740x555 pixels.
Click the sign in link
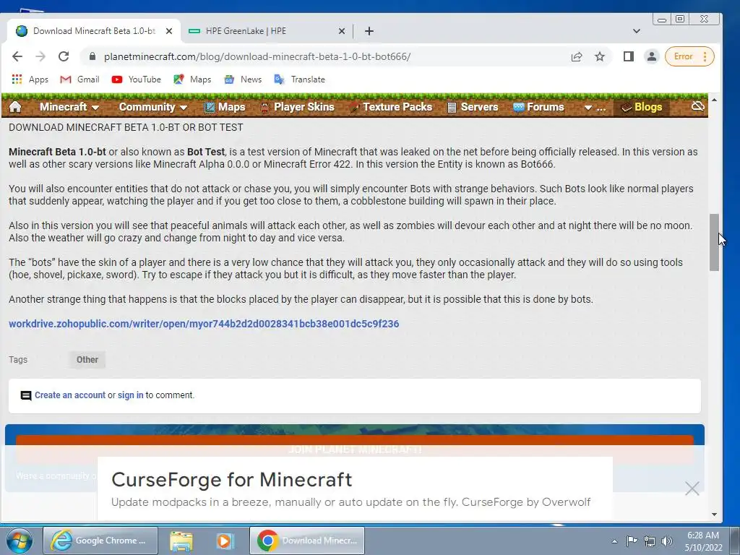tap(130, 395)
